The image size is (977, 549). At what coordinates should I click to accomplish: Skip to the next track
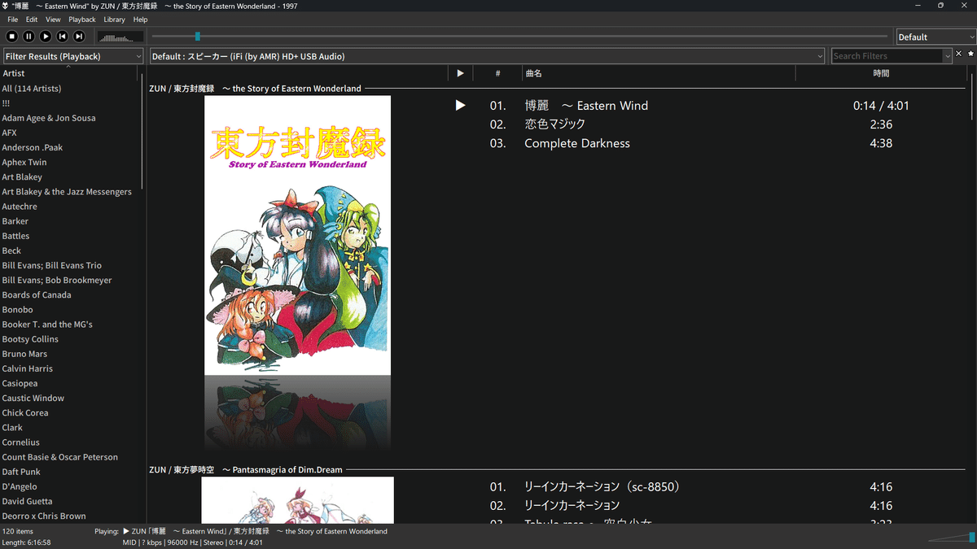pos(79,37)
